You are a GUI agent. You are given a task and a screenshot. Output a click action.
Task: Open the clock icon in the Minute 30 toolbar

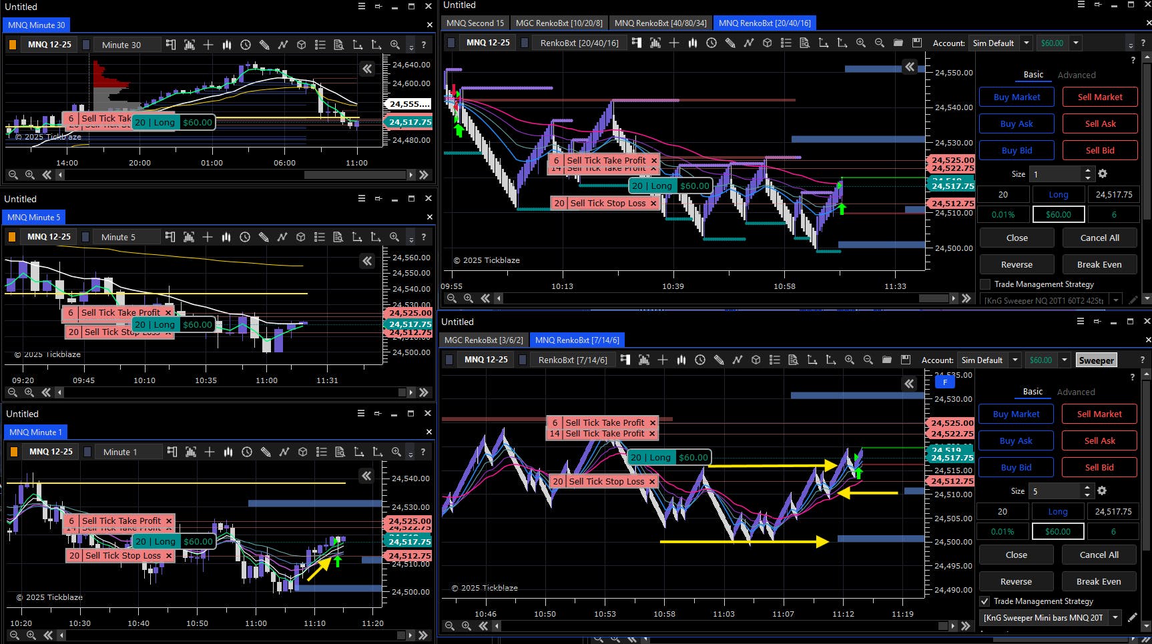(x=246, y=45)
